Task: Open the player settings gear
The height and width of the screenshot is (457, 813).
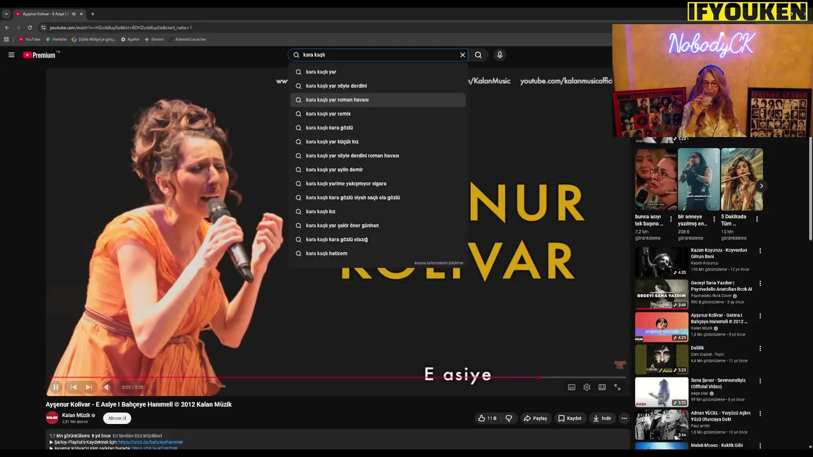Action: tap(587, 387)
